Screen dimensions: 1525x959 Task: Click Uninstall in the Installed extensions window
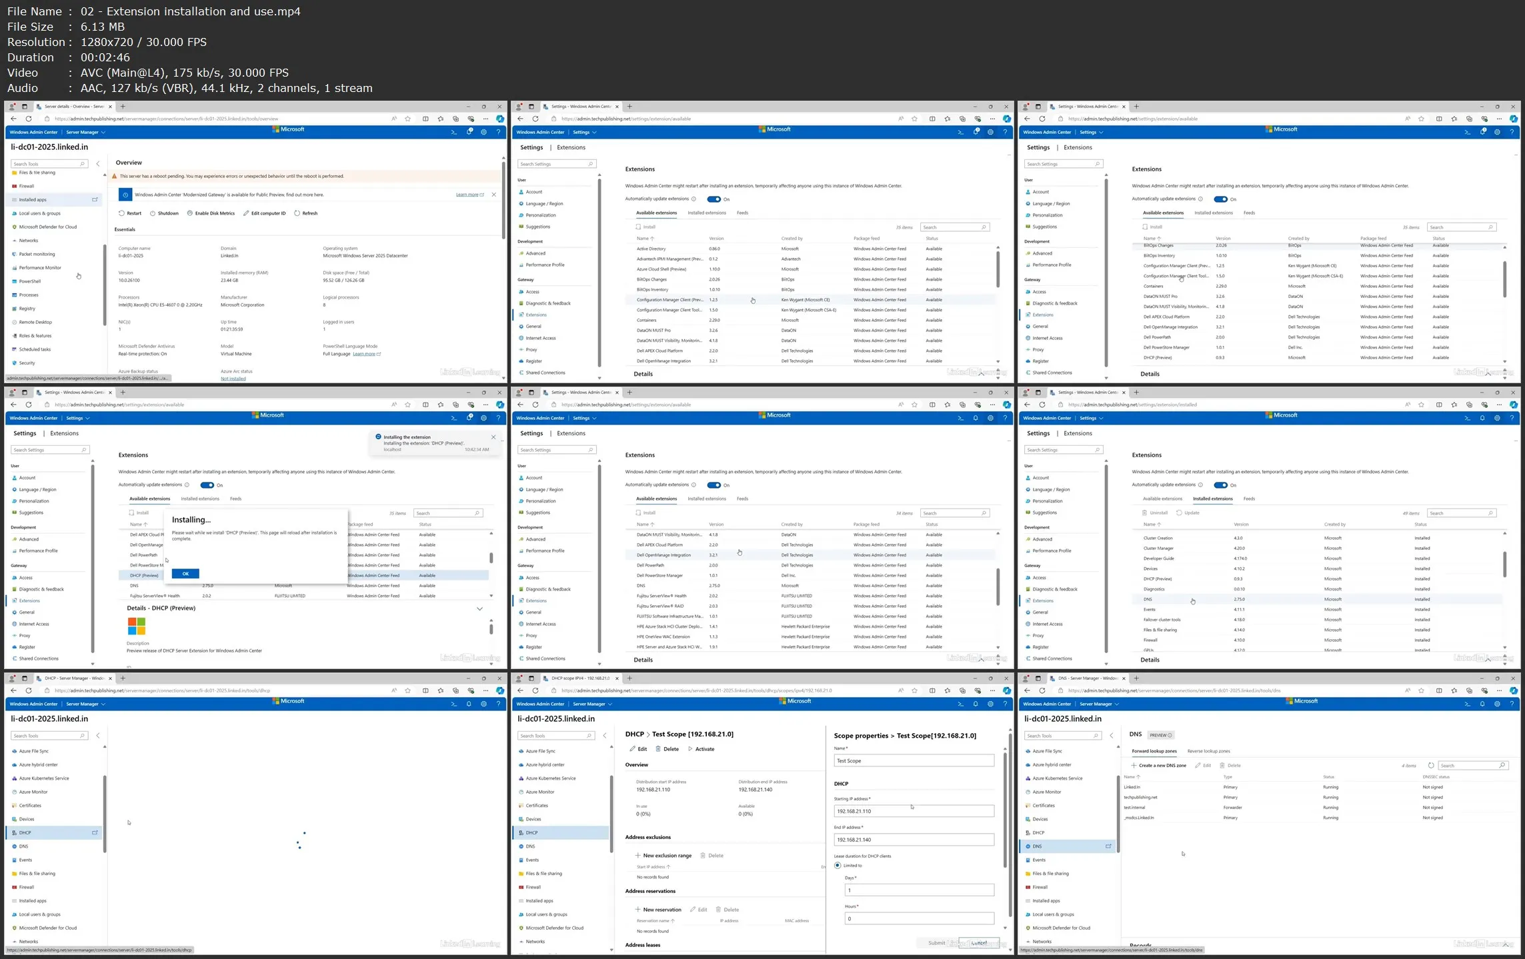tap(1156, 513)
